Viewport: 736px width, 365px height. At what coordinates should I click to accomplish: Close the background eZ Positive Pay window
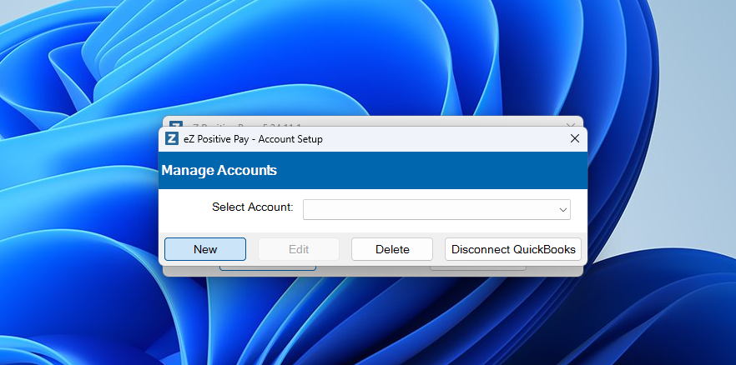point(571,125)
